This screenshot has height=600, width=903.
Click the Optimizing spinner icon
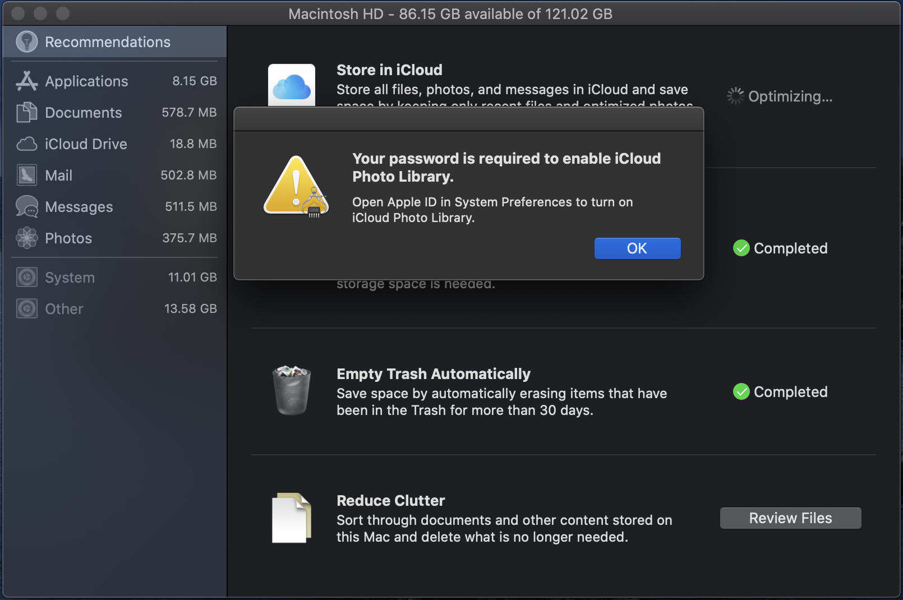click(735, 96)
